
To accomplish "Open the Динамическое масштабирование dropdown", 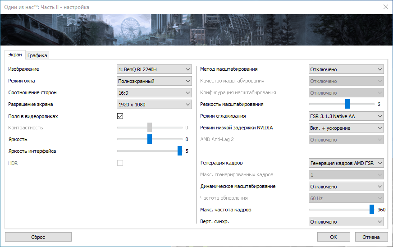I will (346, 187).
